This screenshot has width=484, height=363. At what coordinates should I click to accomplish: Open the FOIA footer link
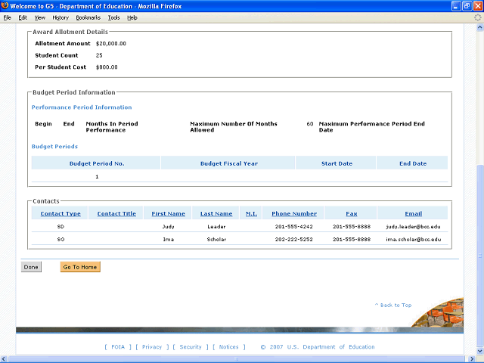tap(118, 347)
